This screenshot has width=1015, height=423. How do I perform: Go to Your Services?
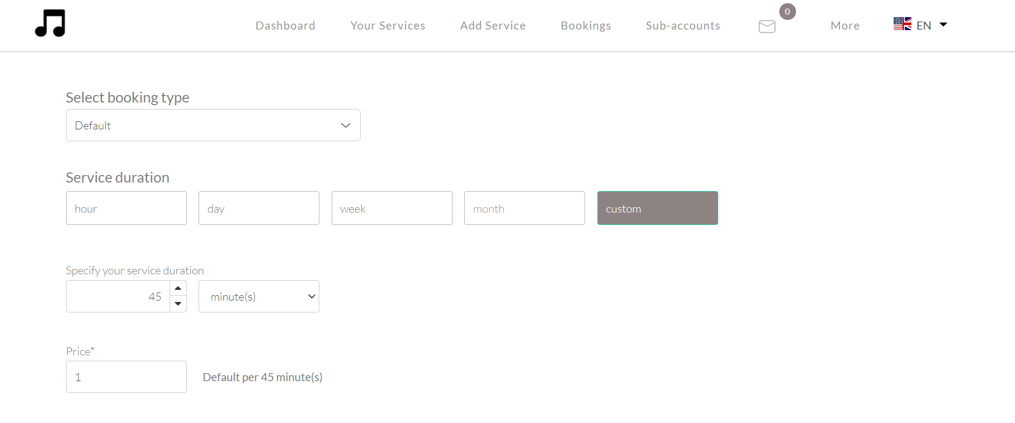tap(388, 25)
